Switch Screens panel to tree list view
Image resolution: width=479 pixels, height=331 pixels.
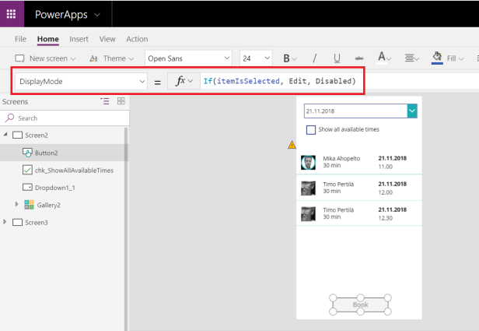pyautogui.click(x=105, y=101)
